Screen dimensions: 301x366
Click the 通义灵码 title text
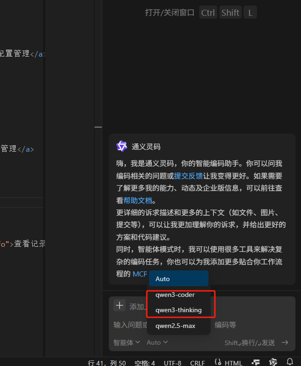(x=146, y=147)
